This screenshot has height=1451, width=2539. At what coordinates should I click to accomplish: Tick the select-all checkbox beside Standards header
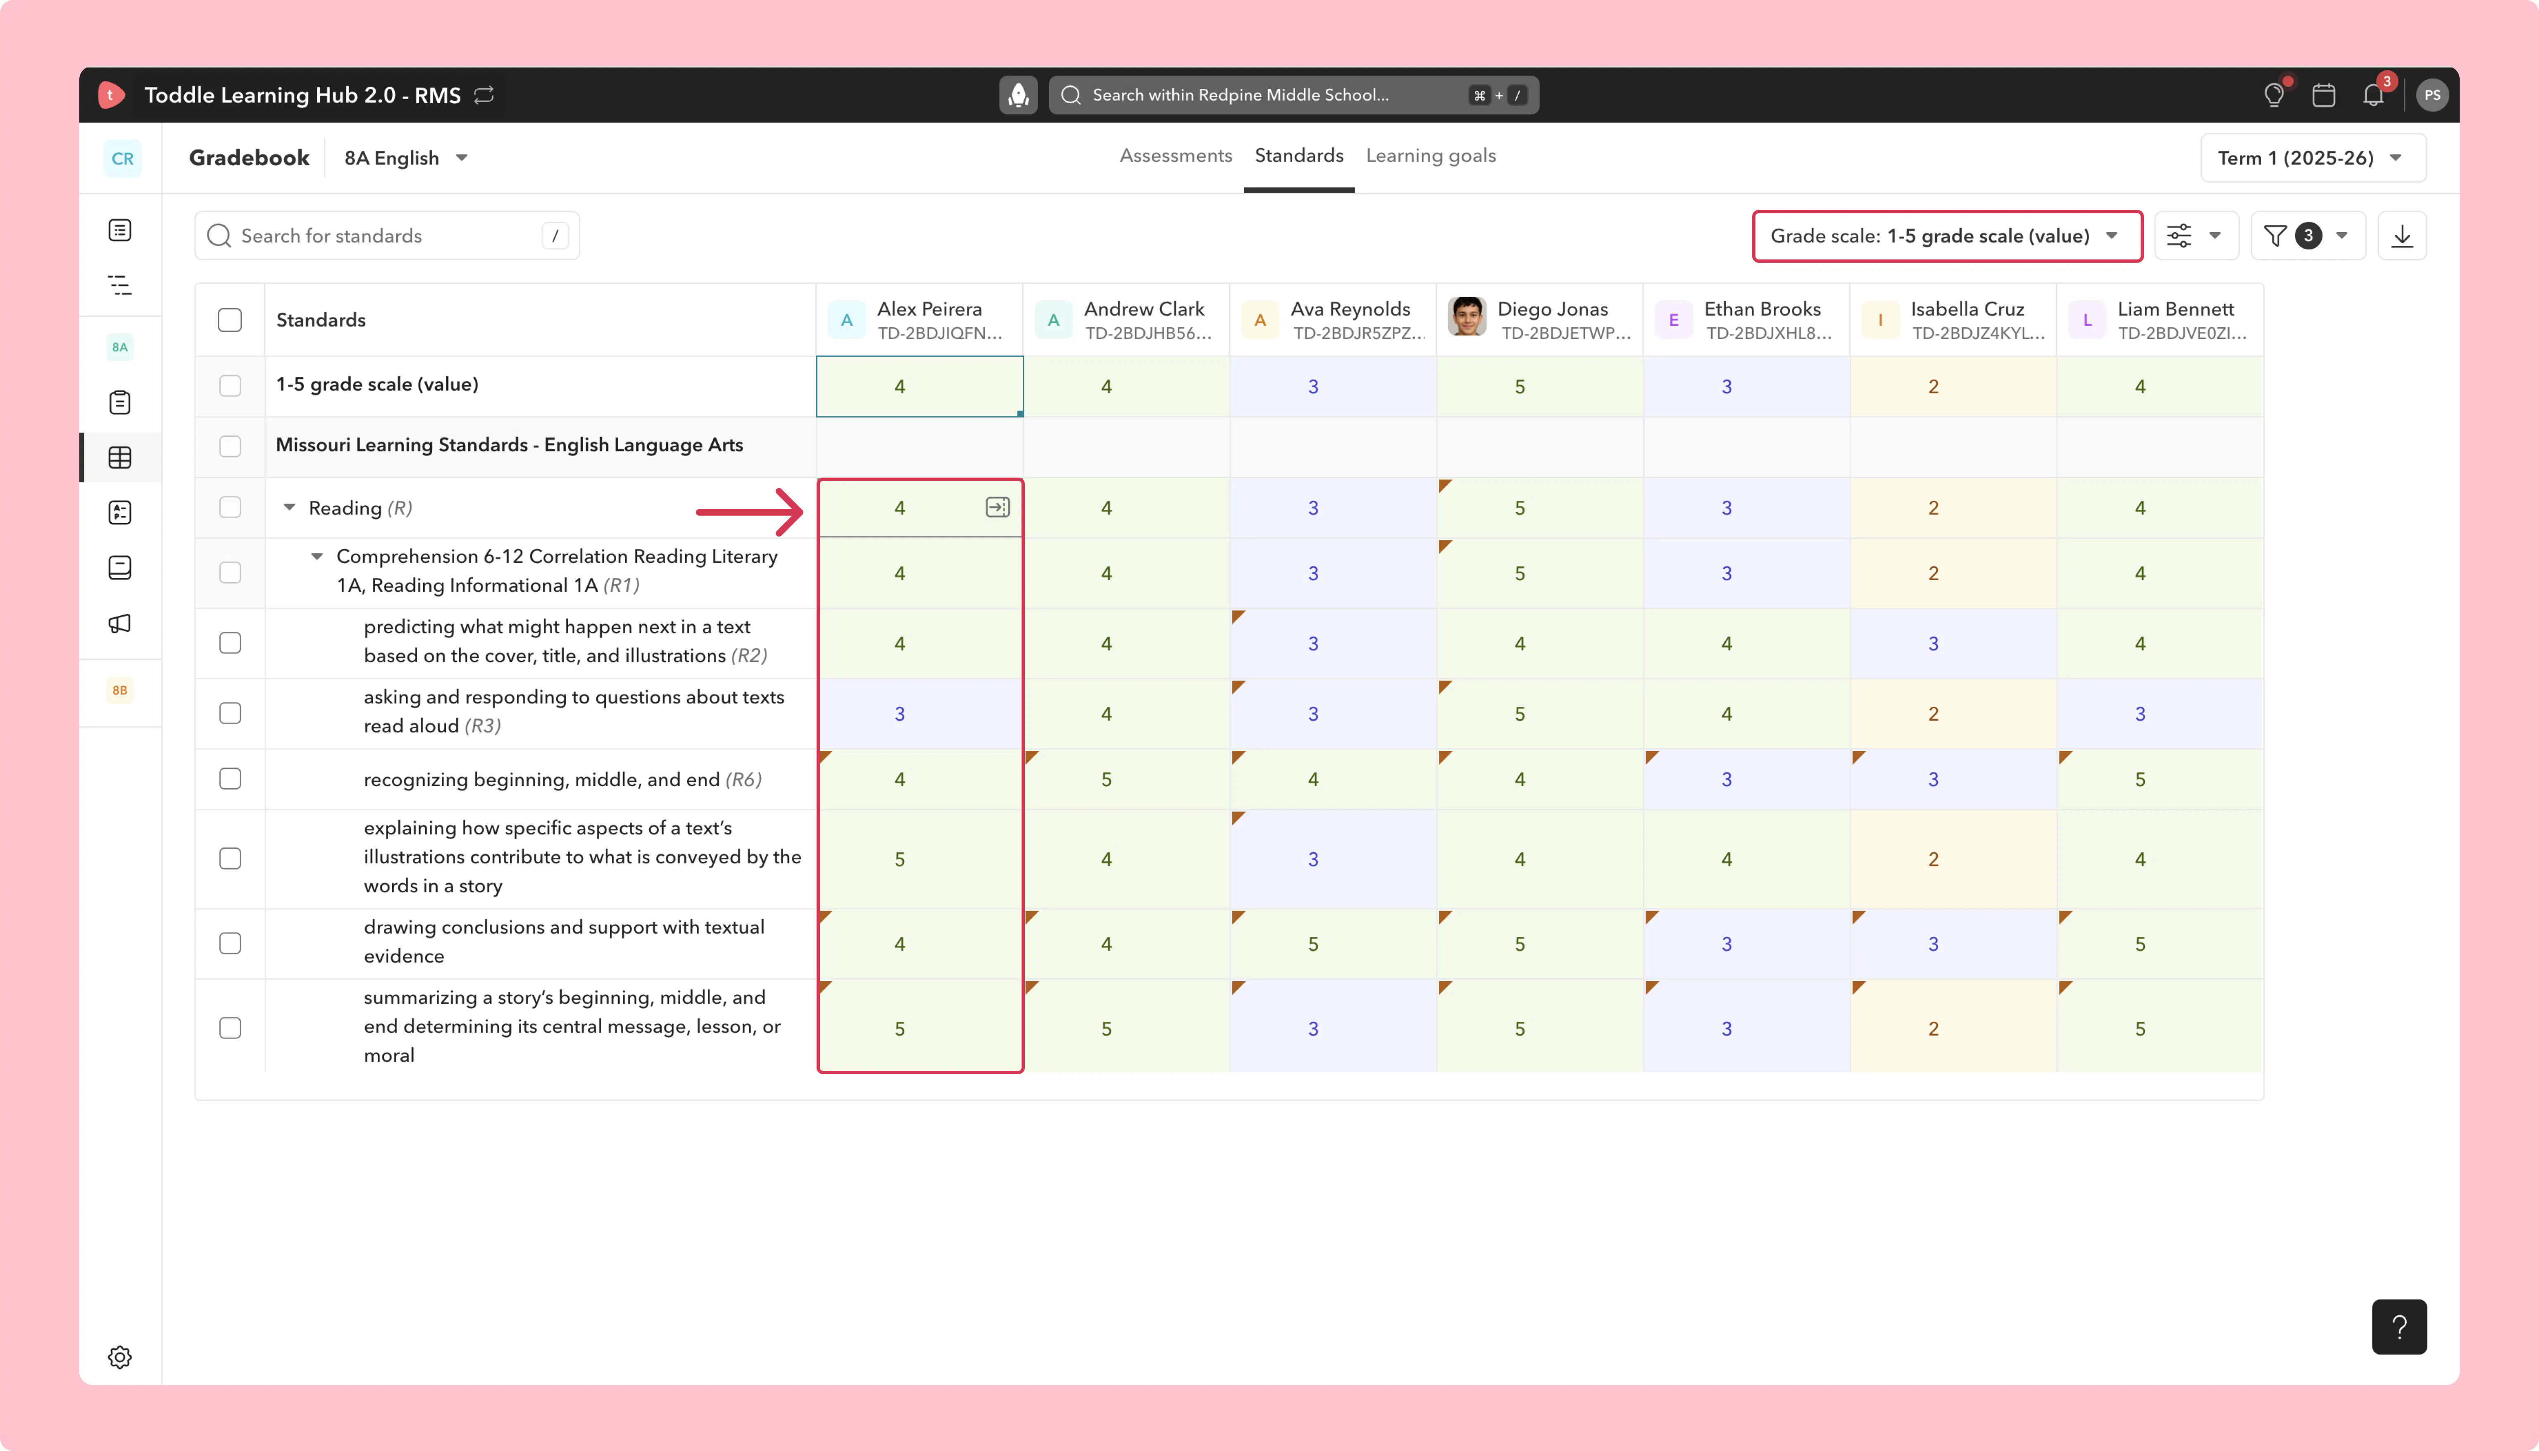click(x=230, y=320)
